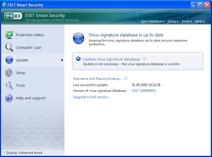Toggle Display: Advanced mode expander
This screenshot has height=157, width=212.
click(x=4, y=152)
